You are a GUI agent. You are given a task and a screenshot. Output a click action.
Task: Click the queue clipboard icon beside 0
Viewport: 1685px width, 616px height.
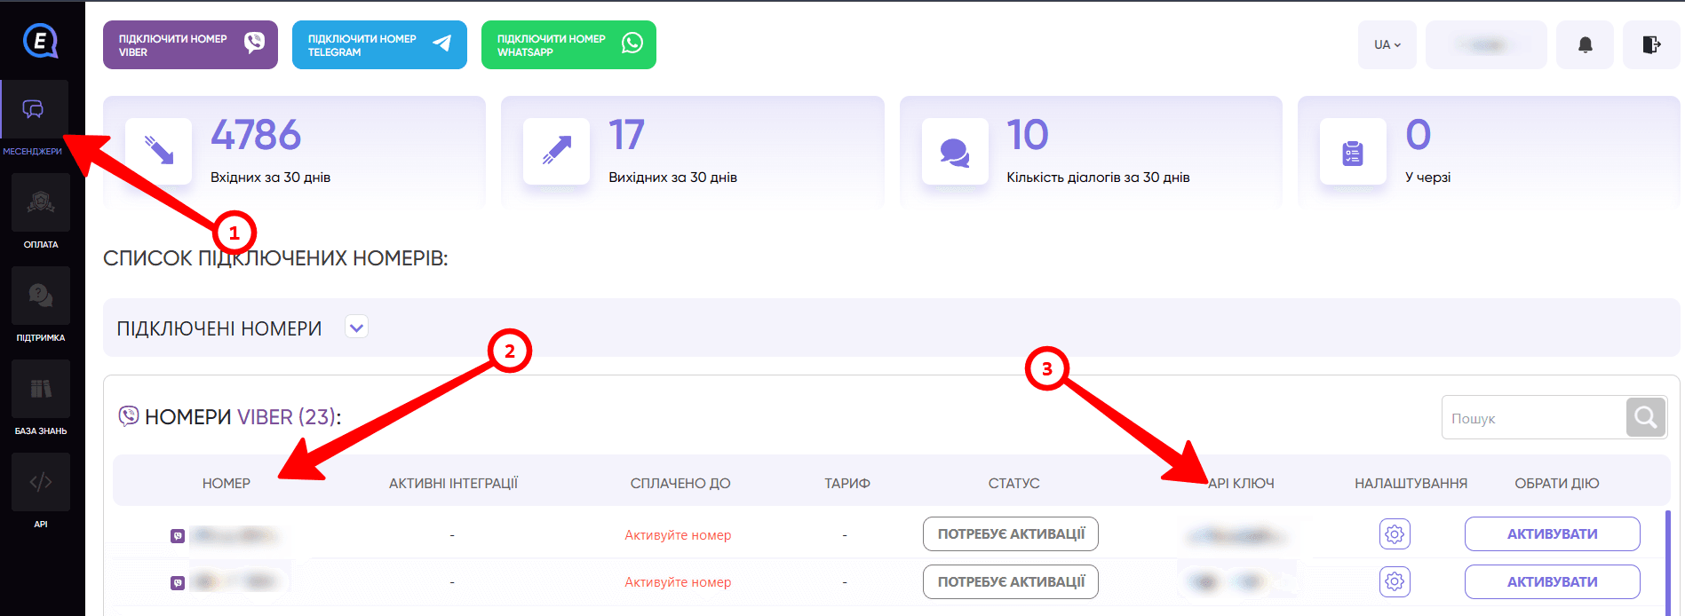pyautogui.click(x=1353, y=151)
